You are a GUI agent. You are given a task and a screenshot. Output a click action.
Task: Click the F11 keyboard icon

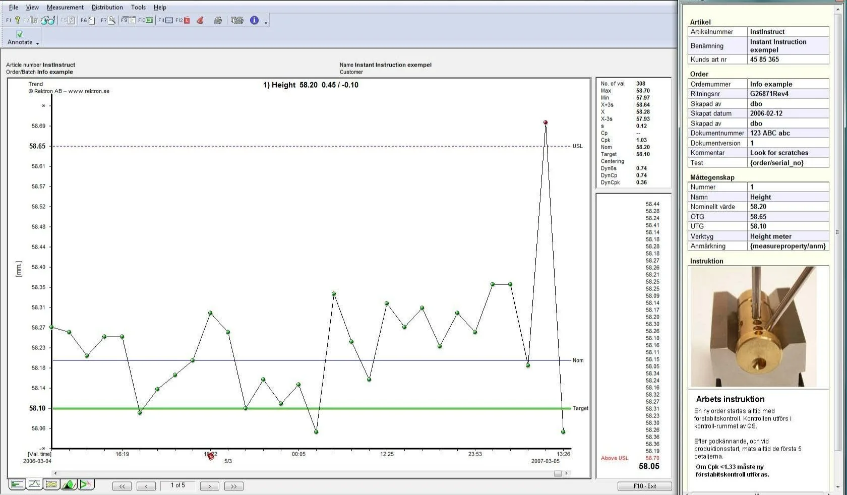169,20
